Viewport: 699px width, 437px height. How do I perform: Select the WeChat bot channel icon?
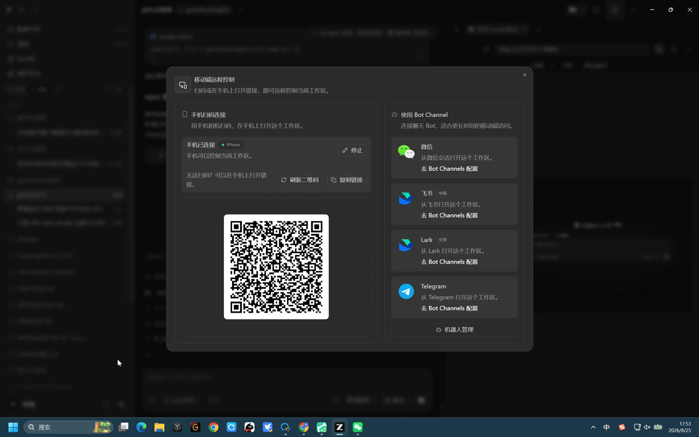406,152
